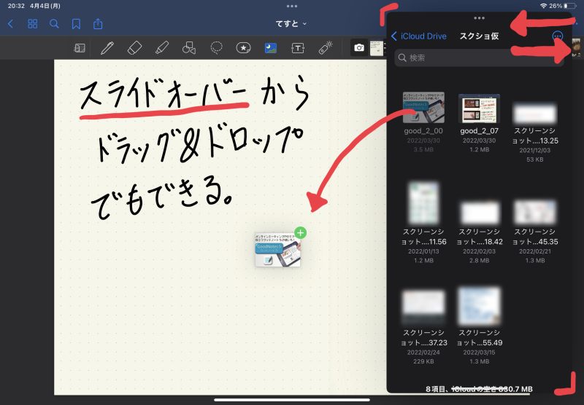Select the Image insert tool
The height and width of the screenshot is (405, 584).
point(271,48)
